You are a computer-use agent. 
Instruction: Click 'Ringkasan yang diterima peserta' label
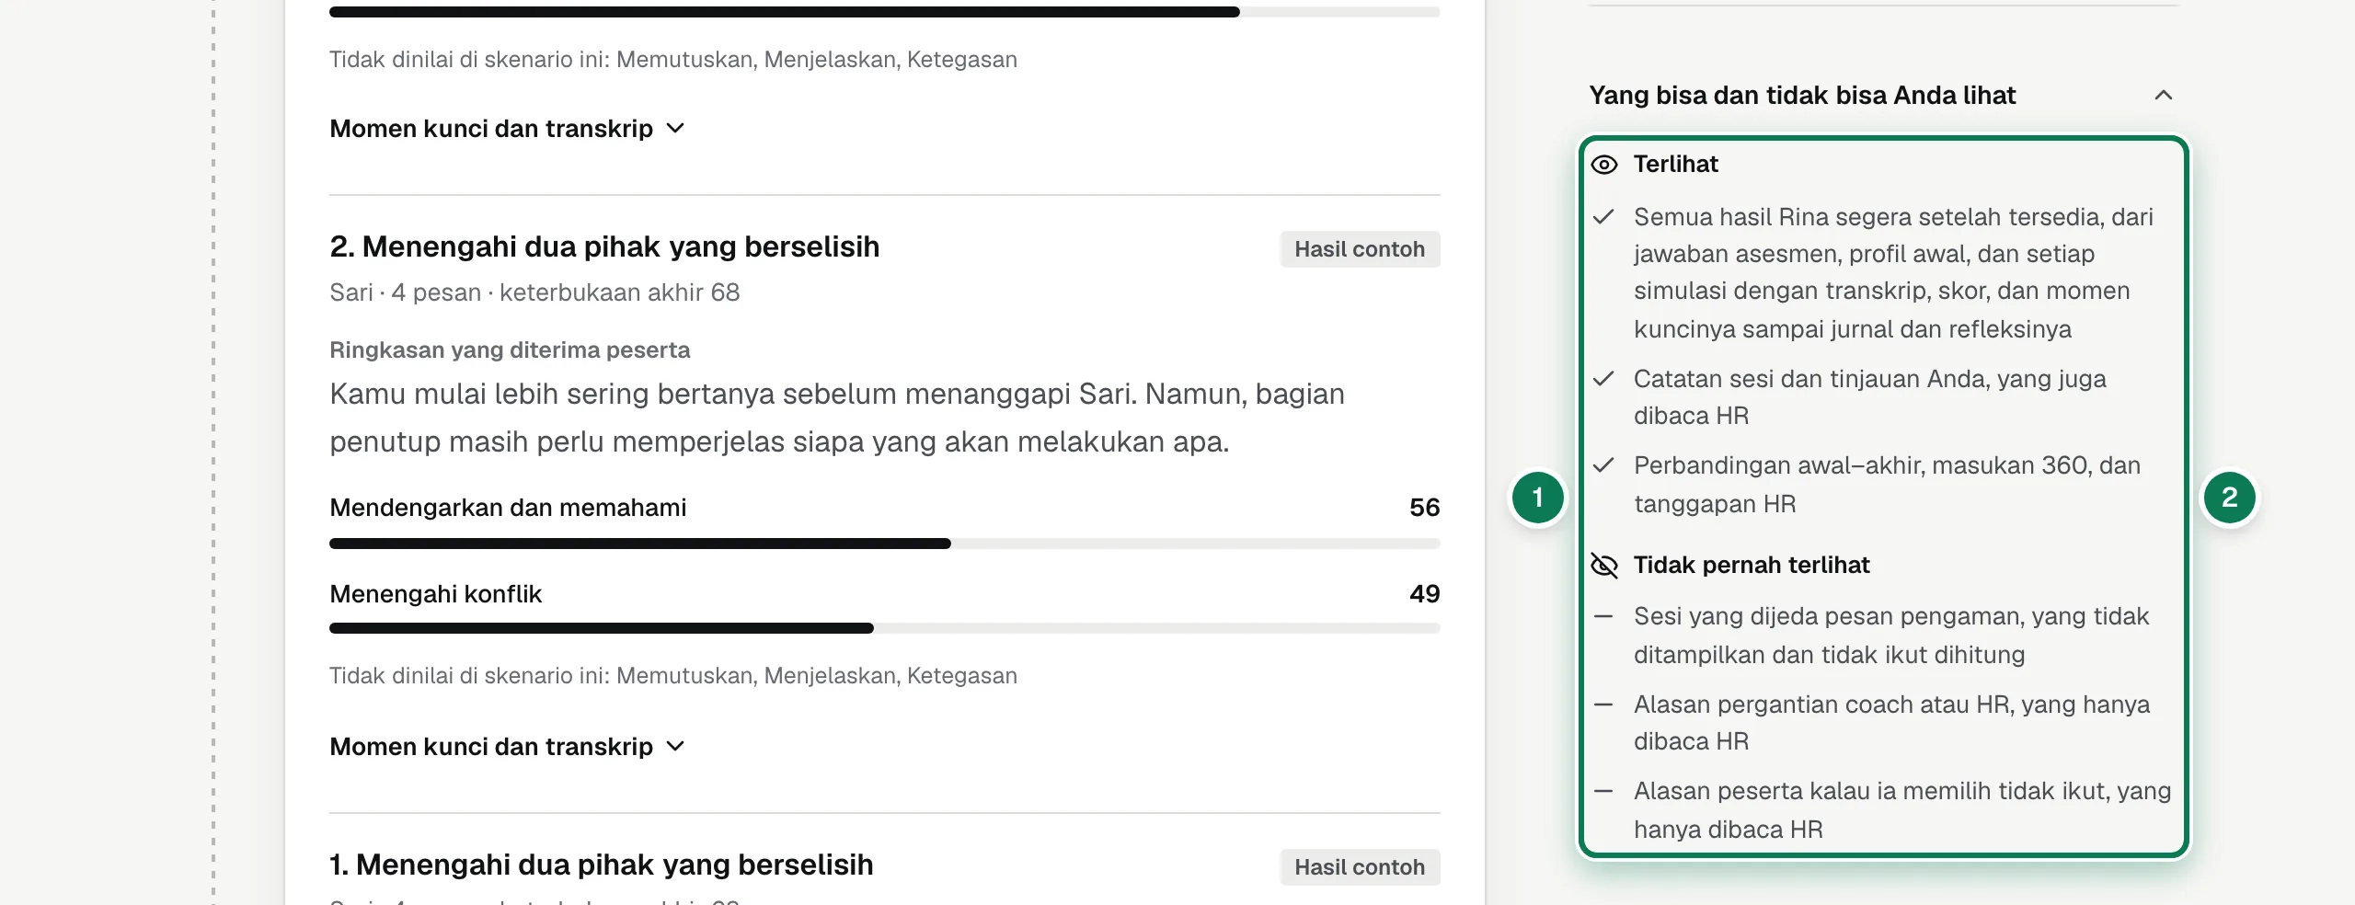[x=510, y=350]
